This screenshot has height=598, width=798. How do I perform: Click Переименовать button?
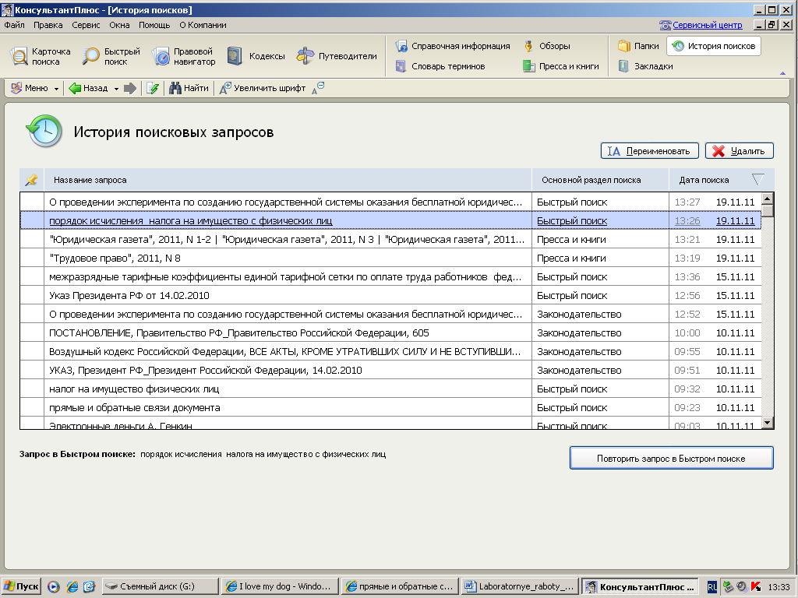pyautogui.click(x=649, y=151)
